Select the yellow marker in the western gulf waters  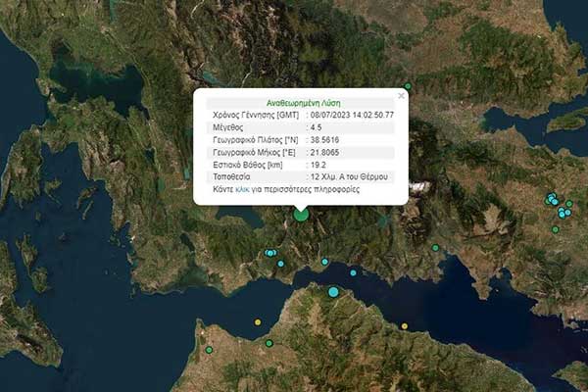(x=258, y=322)
